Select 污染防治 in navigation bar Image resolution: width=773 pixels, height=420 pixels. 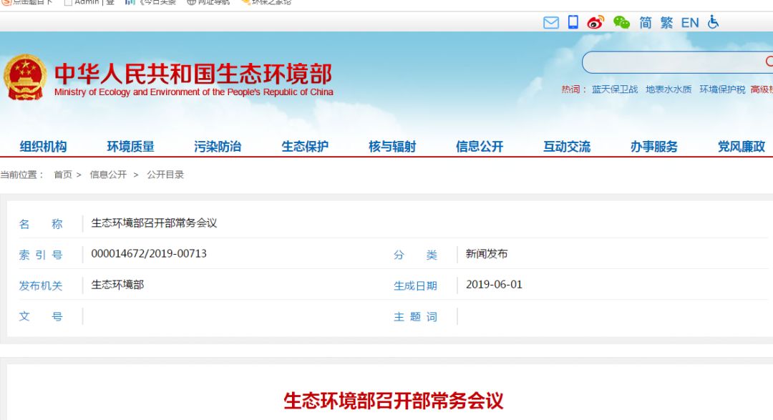click(218, 147)
